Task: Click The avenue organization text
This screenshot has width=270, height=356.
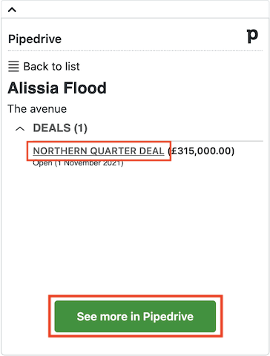Action: pos(37,109)
